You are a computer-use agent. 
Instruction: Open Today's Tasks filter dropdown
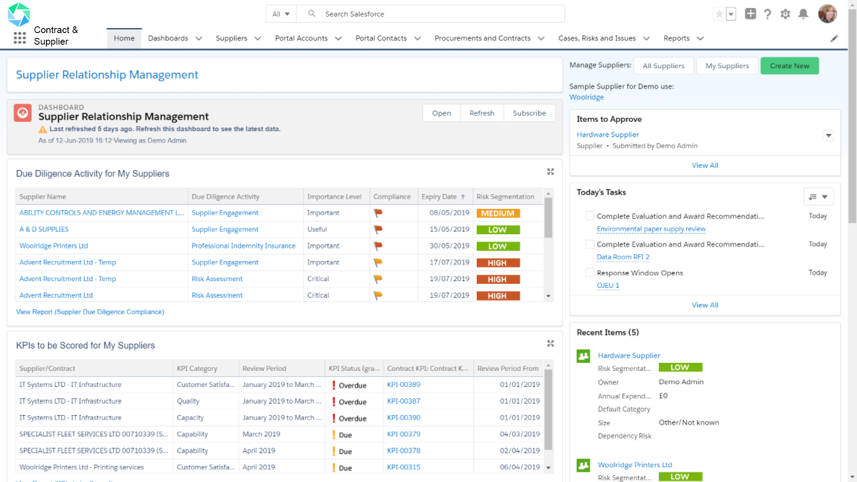click(x=818, y=197)
